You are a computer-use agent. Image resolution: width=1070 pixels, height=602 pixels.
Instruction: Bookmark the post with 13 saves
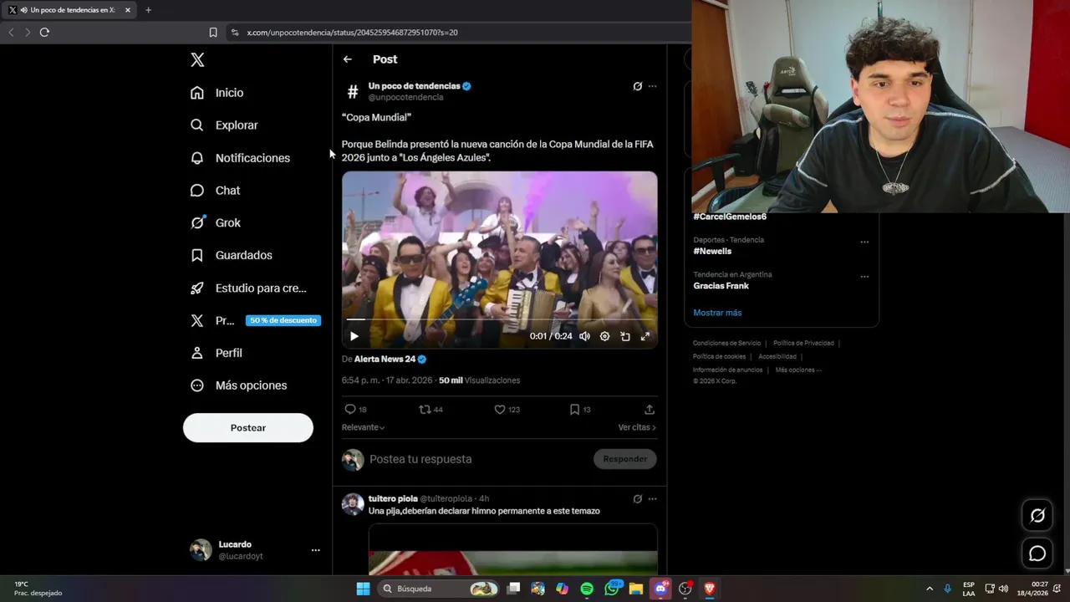coord(574,410)
